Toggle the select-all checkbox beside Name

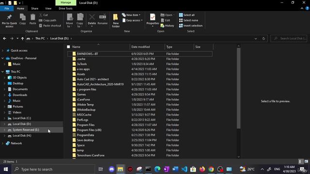(68, 47)
